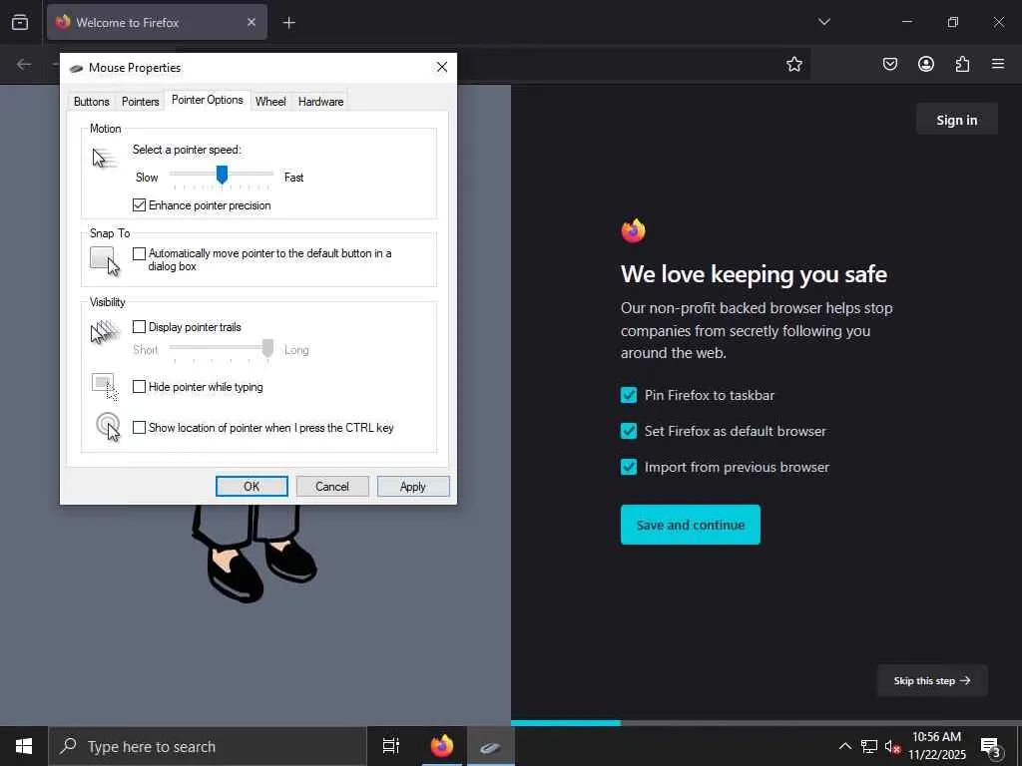This screenshot has height=766, width=1022.
Task: Click the Snap To illustration icon
Action: click(x=106, y=261)
